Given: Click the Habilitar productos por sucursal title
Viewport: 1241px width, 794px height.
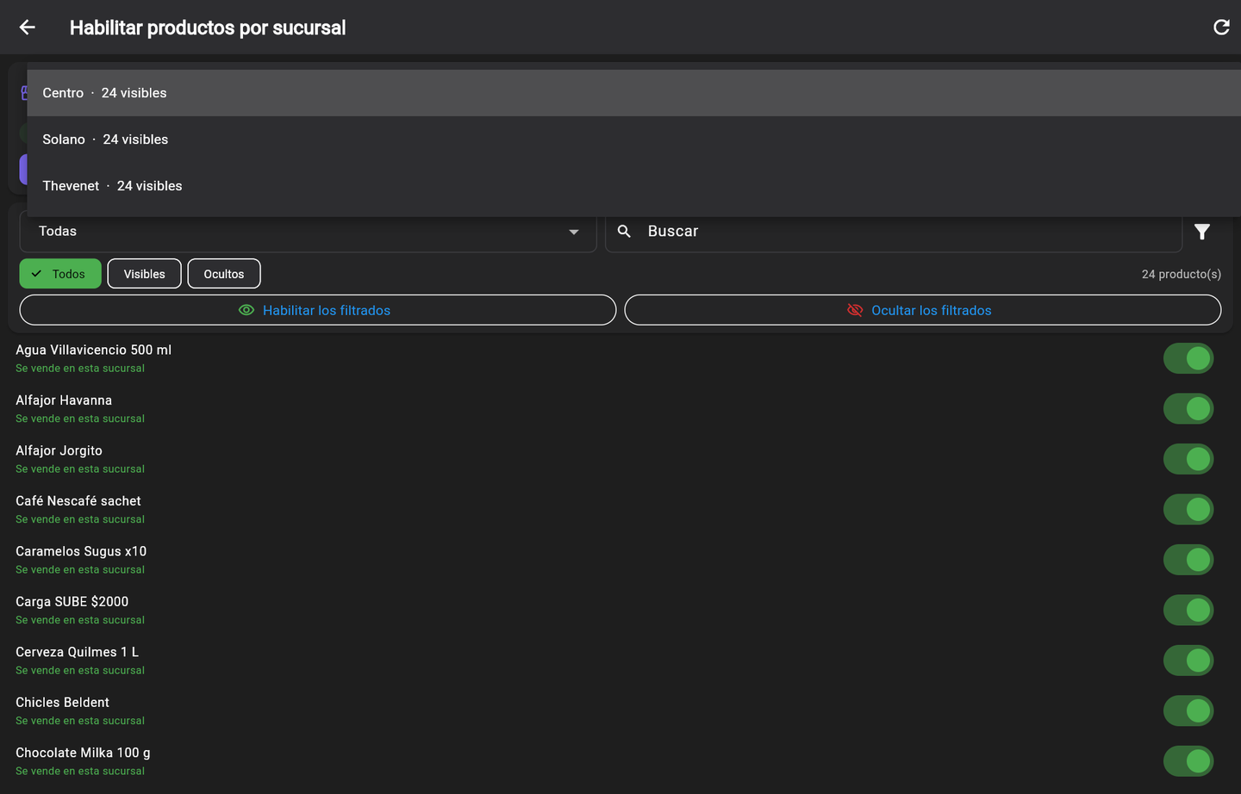Looking at the screenshot, I should (x=208, y=28).
